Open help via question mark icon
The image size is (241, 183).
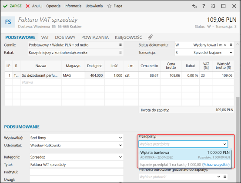[204, 6]
